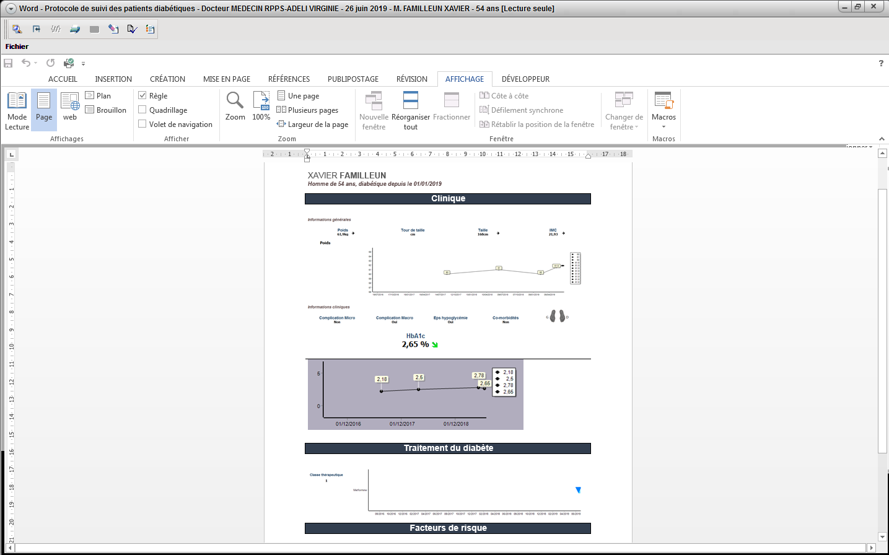Select Plusieurs pages zoom option
The image size is (889, 555).
coord(308,110)
